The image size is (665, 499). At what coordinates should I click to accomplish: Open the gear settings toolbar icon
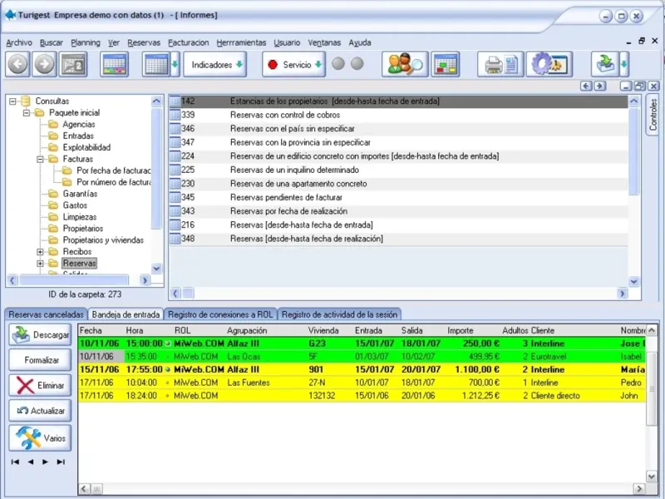[x=549, y=64]
